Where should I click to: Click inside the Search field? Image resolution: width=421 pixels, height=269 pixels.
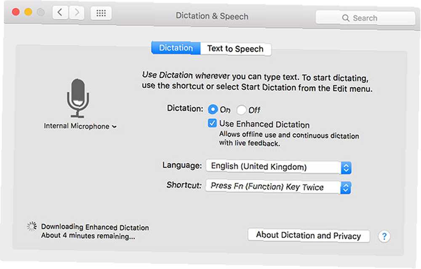click(375, 18)
